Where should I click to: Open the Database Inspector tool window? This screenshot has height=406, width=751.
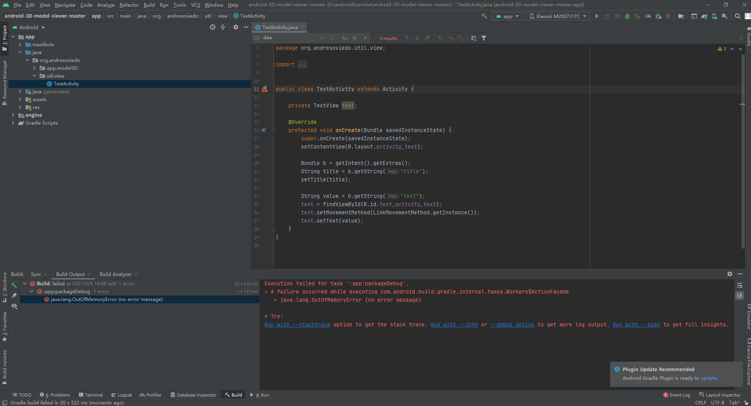(193, 395)
